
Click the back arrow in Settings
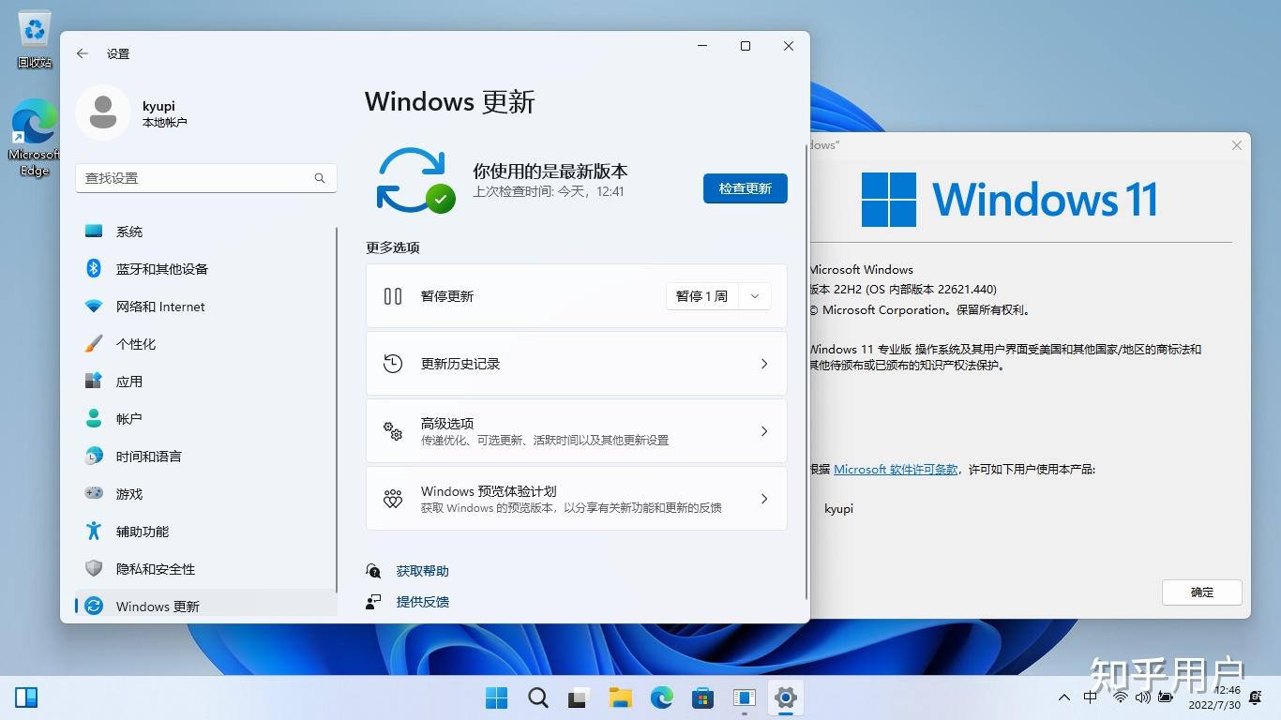(x=82, y=53)
